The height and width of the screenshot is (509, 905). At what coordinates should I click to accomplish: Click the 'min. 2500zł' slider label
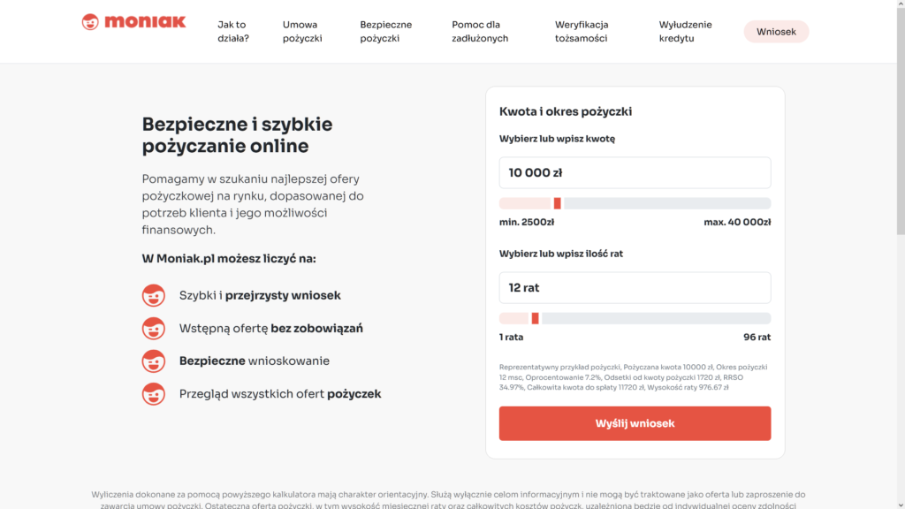pyautogui.click(x=527, y=223)
